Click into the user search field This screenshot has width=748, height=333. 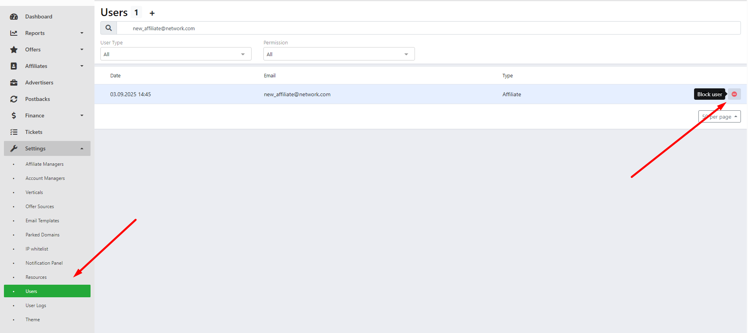[428, 28]
